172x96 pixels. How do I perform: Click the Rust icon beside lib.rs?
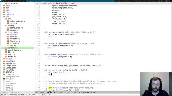click(x=6, y=52)
